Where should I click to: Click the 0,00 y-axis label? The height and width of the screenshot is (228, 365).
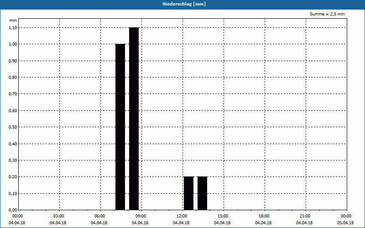13,210
